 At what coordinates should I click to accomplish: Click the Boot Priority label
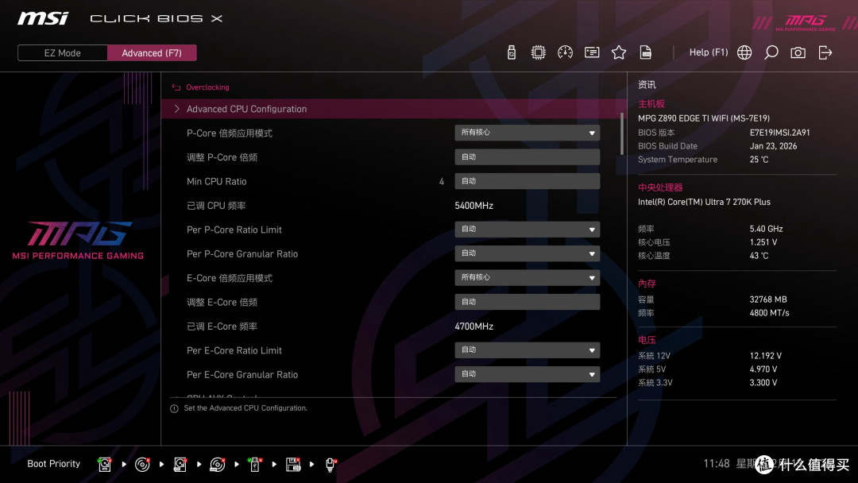pos(54,464)
